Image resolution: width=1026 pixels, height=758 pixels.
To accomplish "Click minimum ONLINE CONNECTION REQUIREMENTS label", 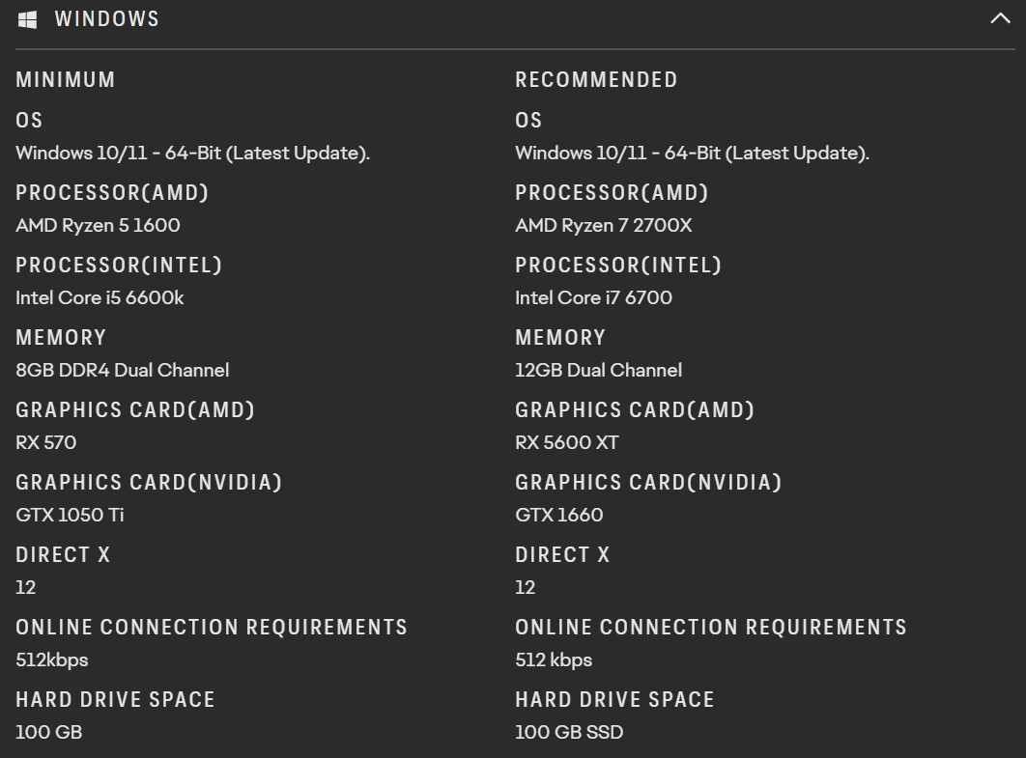I will point(212,628).
